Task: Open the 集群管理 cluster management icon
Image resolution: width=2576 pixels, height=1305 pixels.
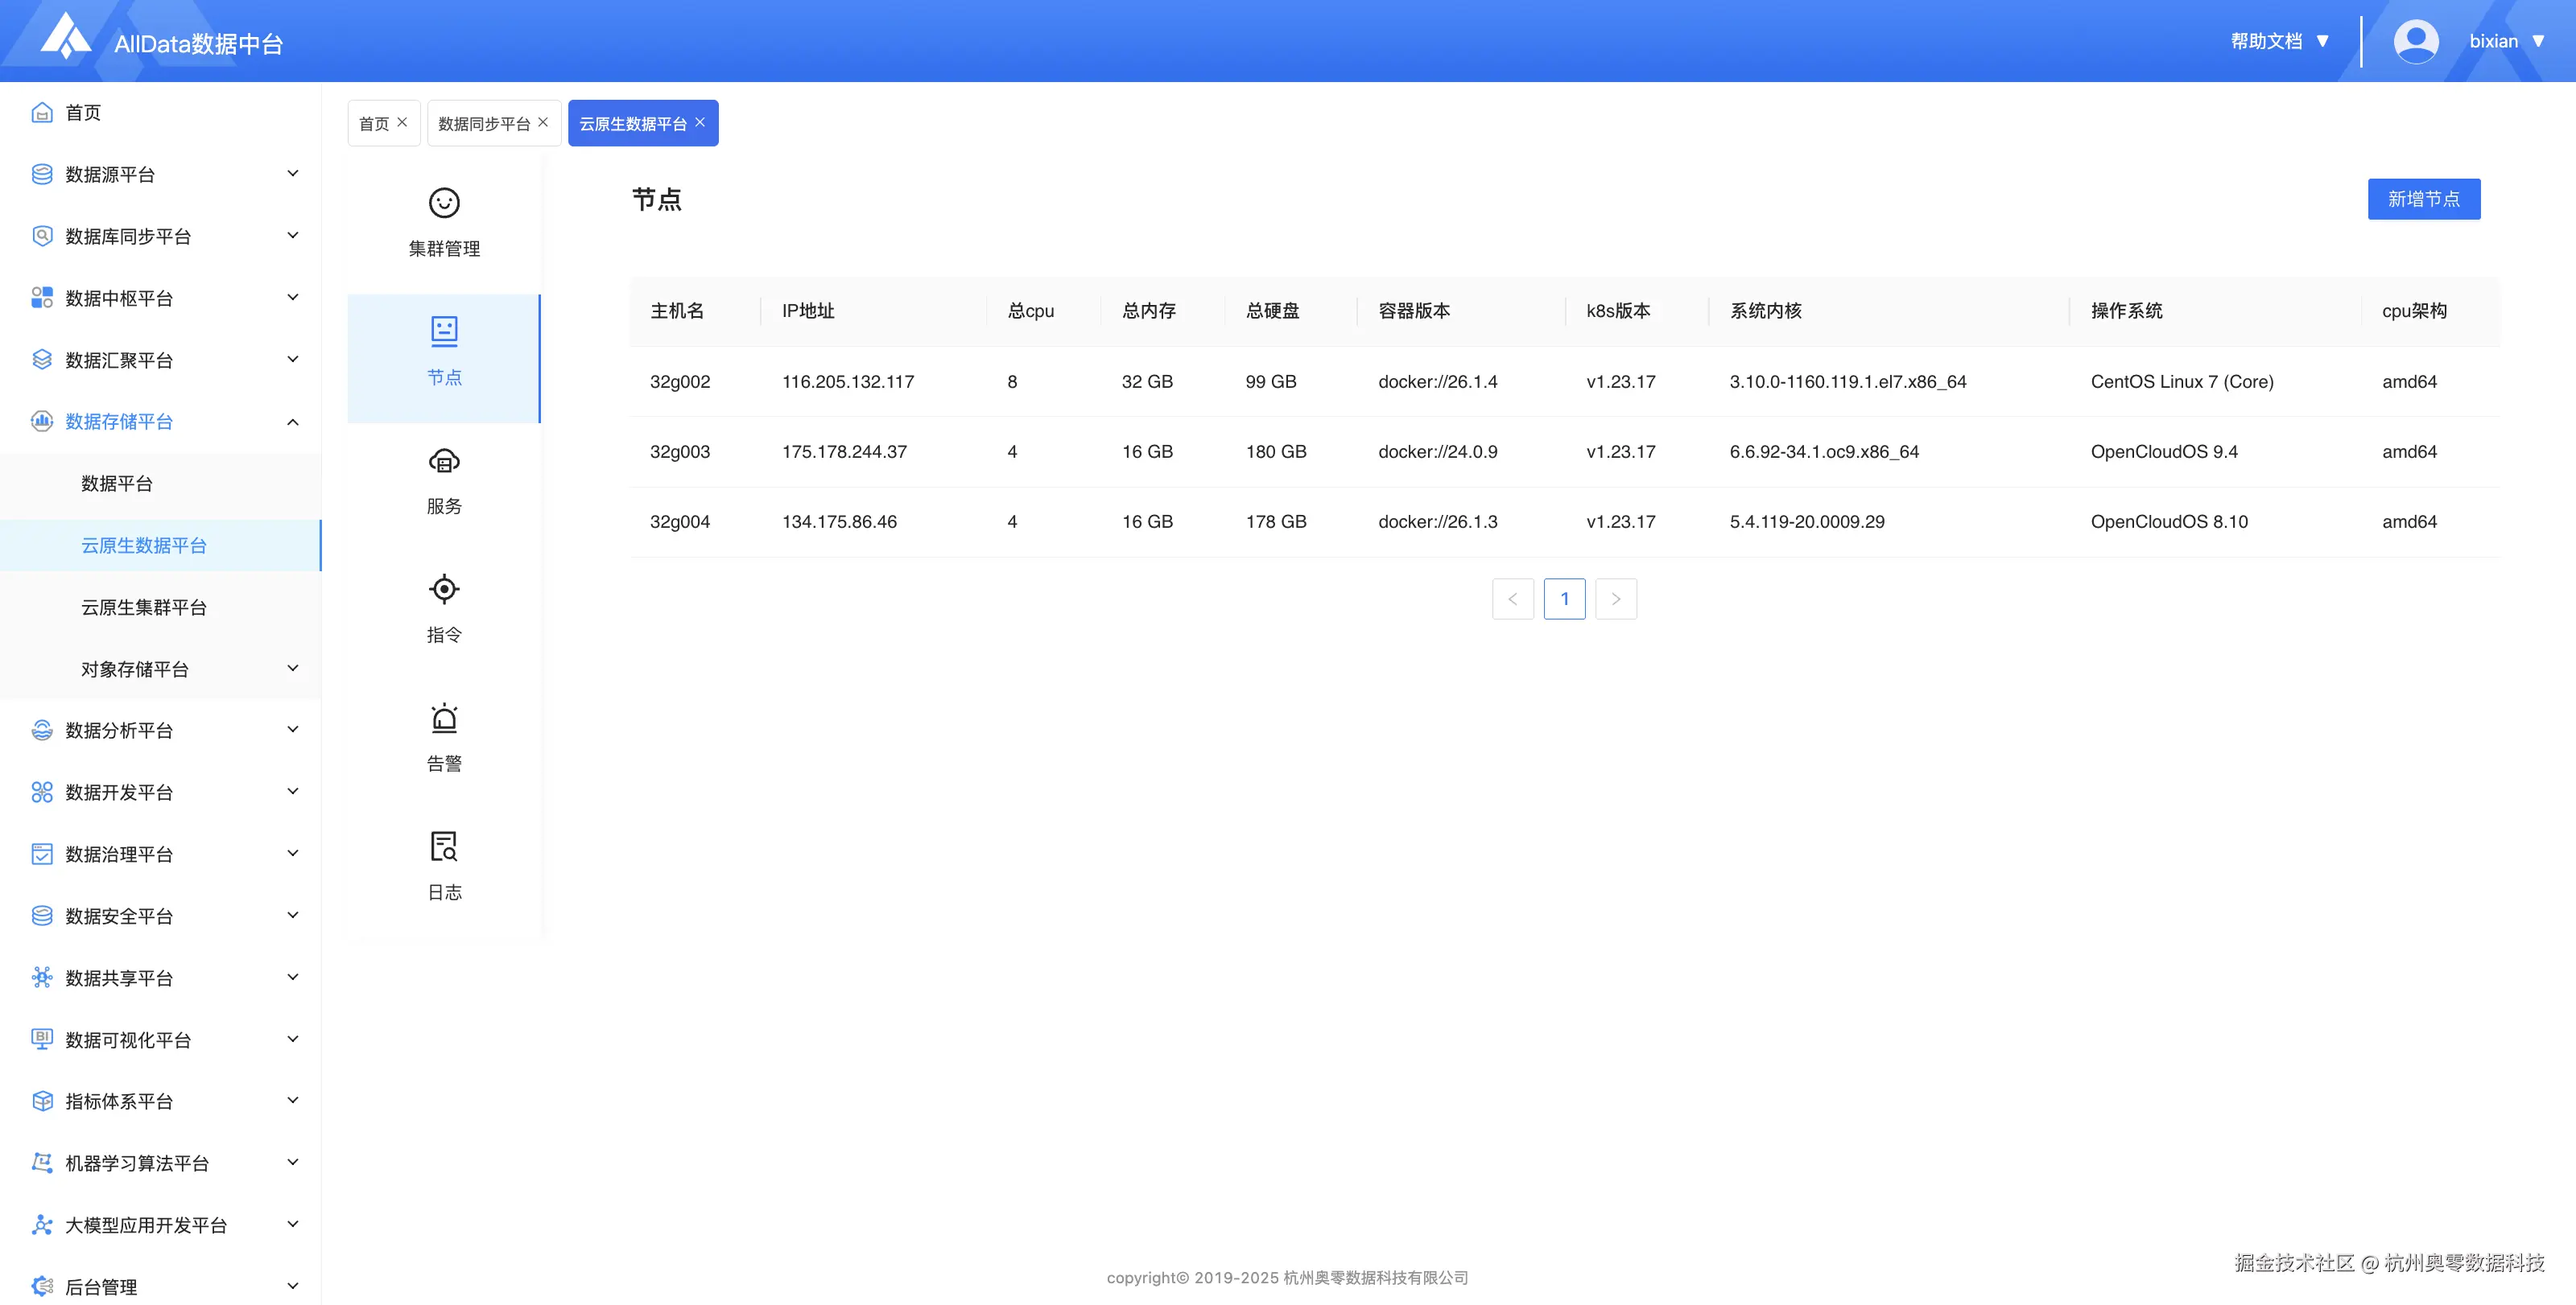Action: tap(444, 204)
